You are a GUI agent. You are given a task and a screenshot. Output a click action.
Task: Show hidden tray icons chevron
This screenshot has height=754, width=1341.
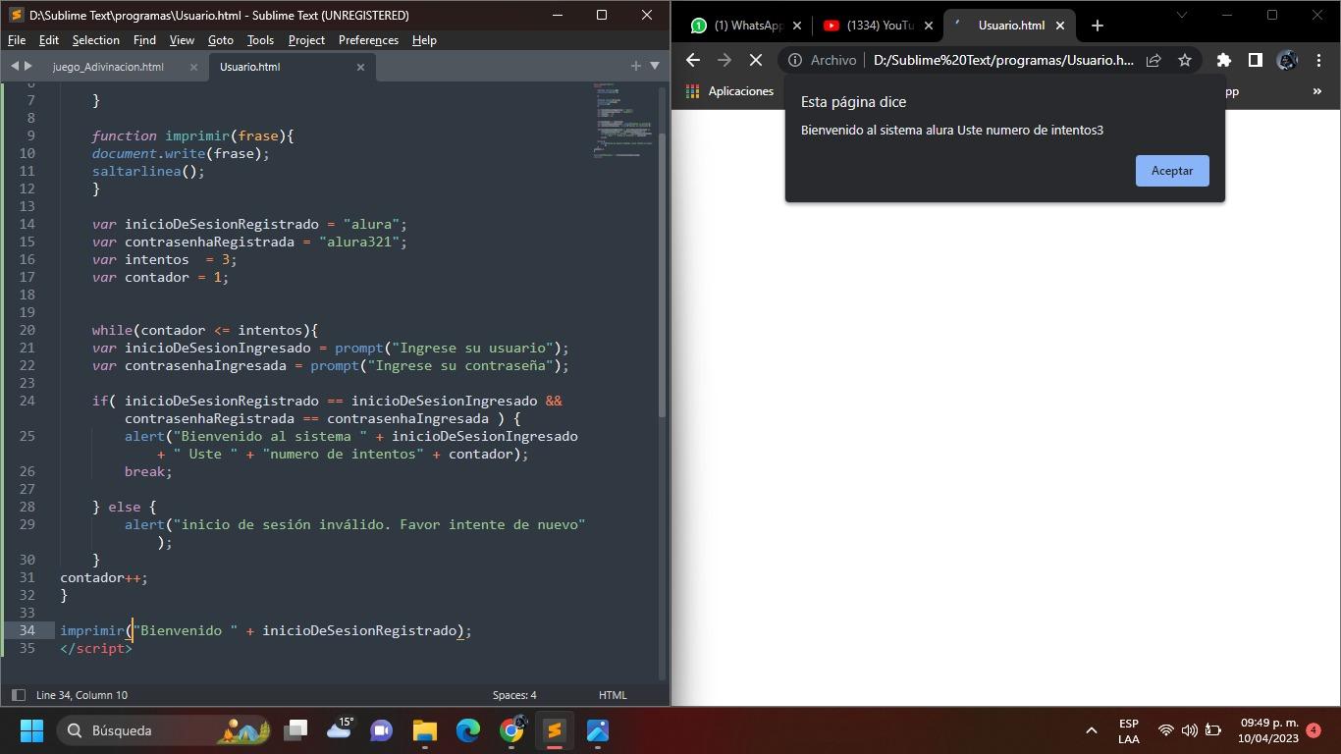click(1091, 730)
